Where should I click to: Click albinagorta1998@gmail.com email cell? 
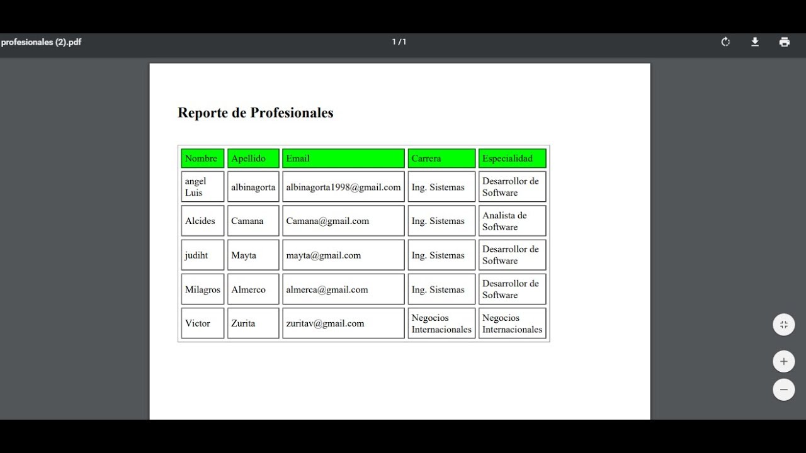point(343,187)
